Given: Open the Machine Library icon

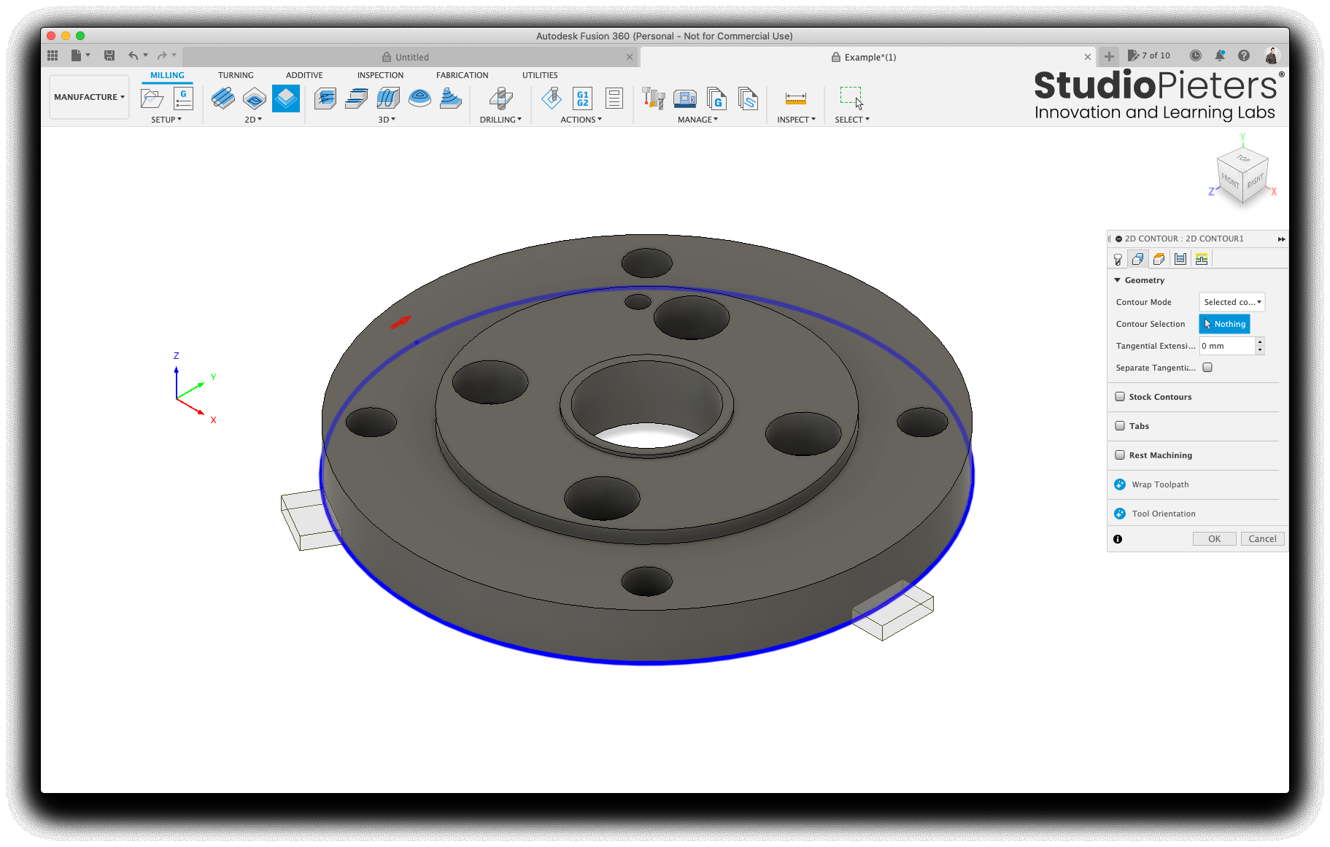Looking at the screenshot, I should pyautogui.click(x=685, y=98).
